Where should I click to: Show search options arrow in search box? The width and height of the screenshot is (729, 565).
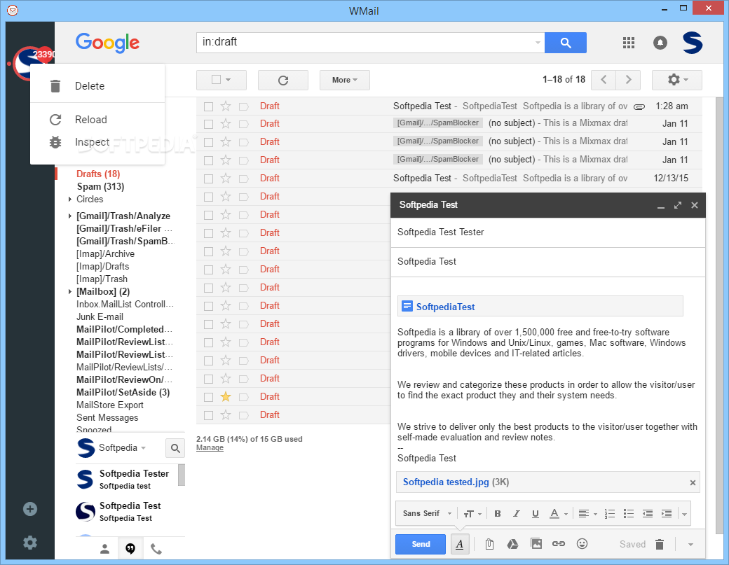pyautogui.click(x=538, y=43)
